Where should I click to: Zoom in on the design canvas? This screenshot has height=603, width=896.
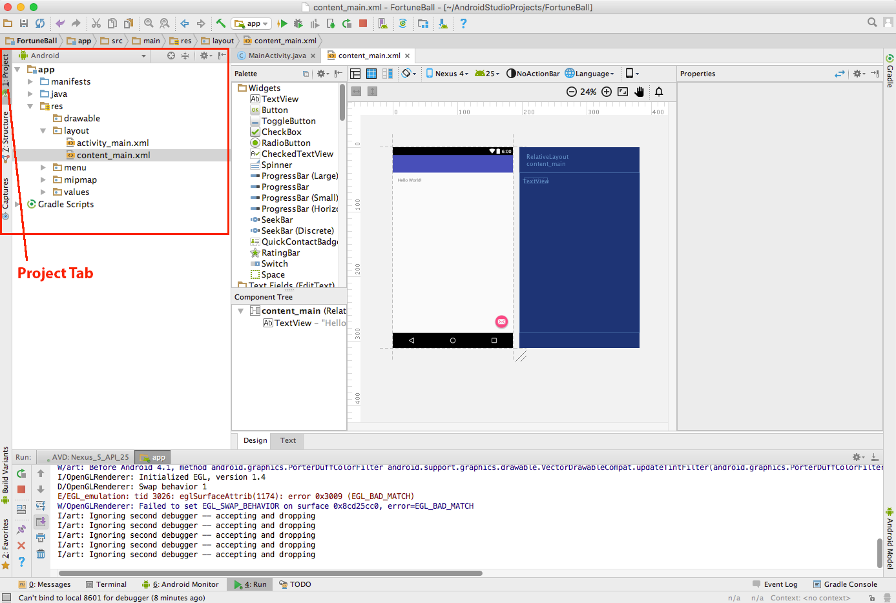coord(607,92)
